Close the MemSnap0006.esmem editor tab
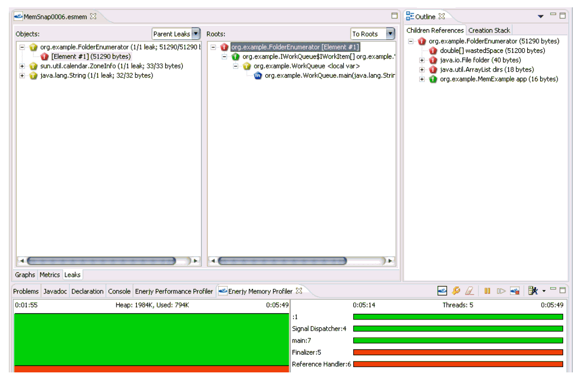This screenshot has height=375, width=582. point(94,16)
